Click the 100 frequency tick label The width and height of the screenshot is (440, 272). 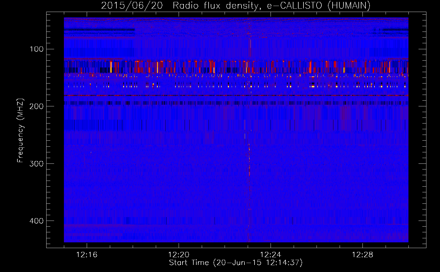(37, 49)
